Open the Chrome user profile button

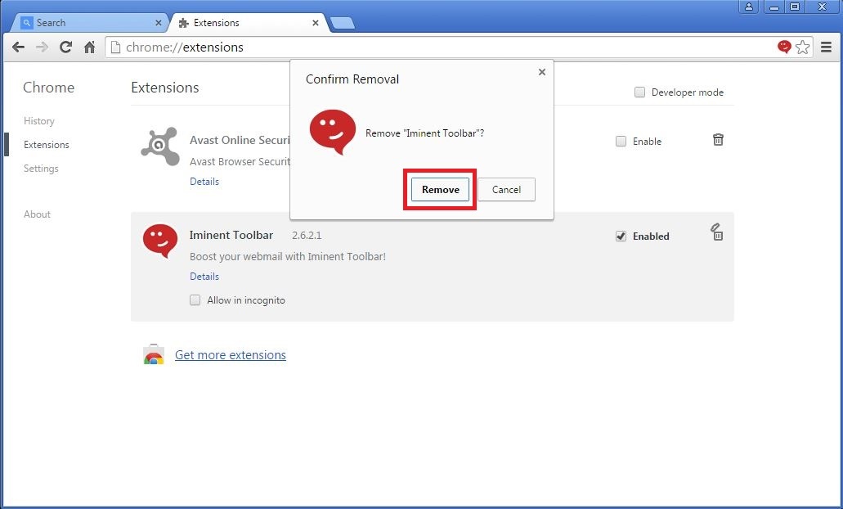pyautogui.click(x=748, y=7)
